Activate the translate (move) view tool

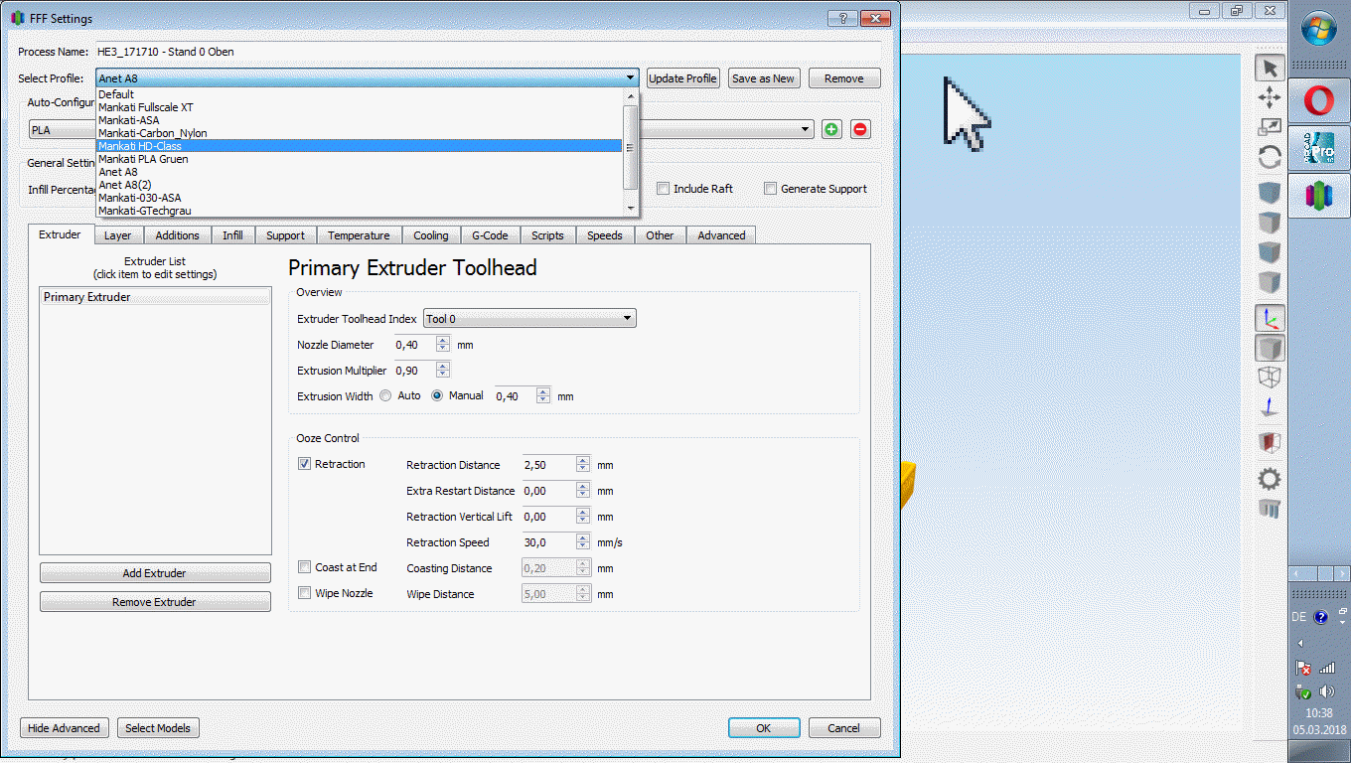click(1270, 97)
